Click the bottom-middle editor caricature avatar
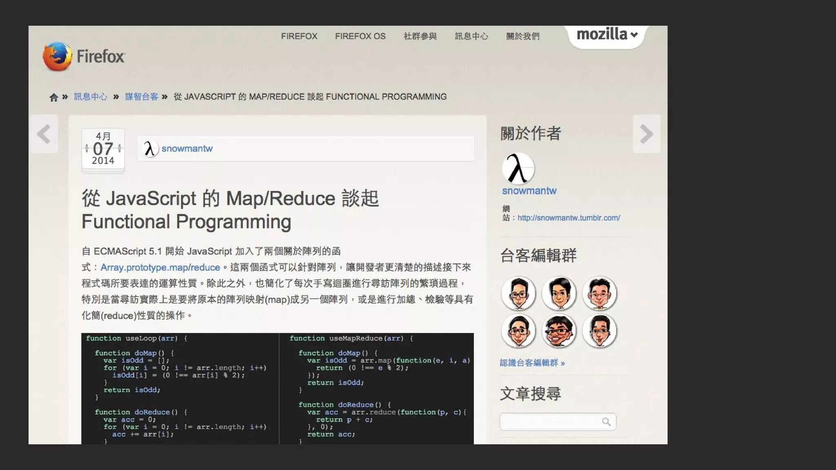Image resolution: width=836 pixels, height=470 pixels. pos(559,331)
